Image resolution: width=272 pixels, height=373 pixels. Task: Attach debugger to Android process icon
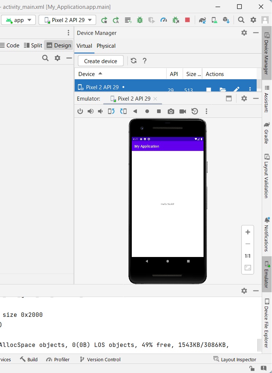click(x=175, y=20)
